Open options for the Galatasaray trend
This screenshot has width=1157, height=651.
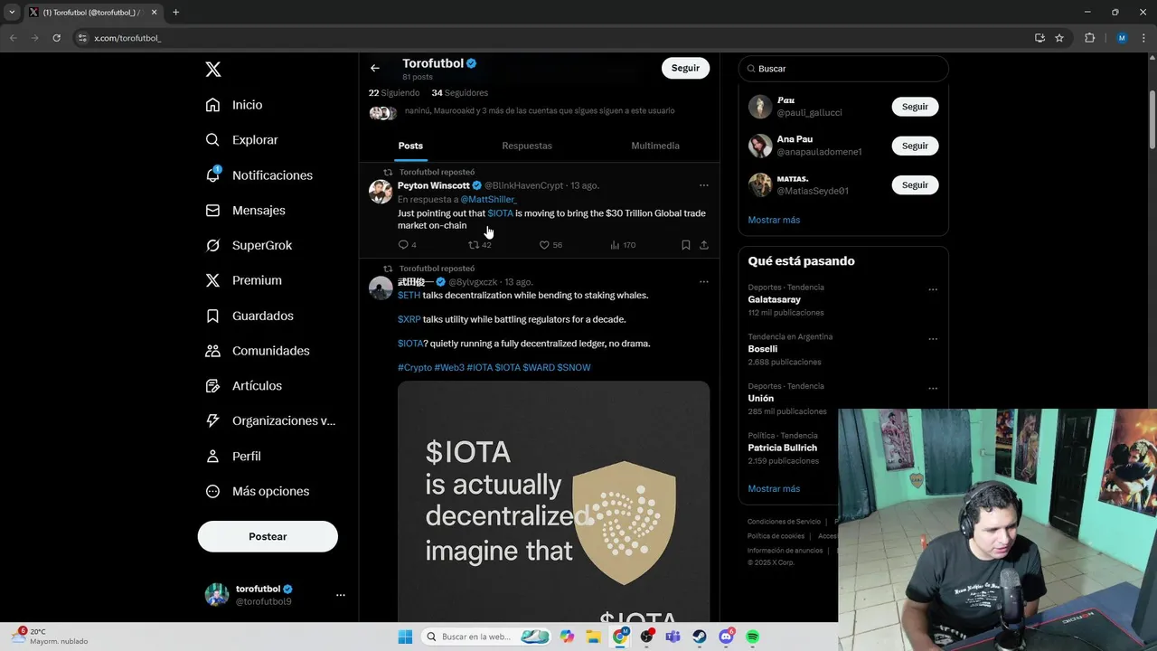[933, 290]
